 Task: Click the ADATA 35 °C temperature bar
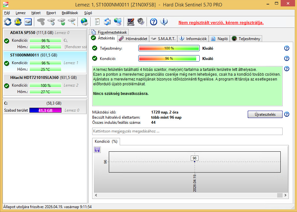[45, 47]
